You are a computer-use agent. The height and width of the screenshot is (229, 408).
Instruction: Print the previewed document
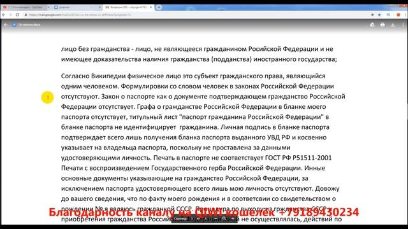click(x=382, y=25)
